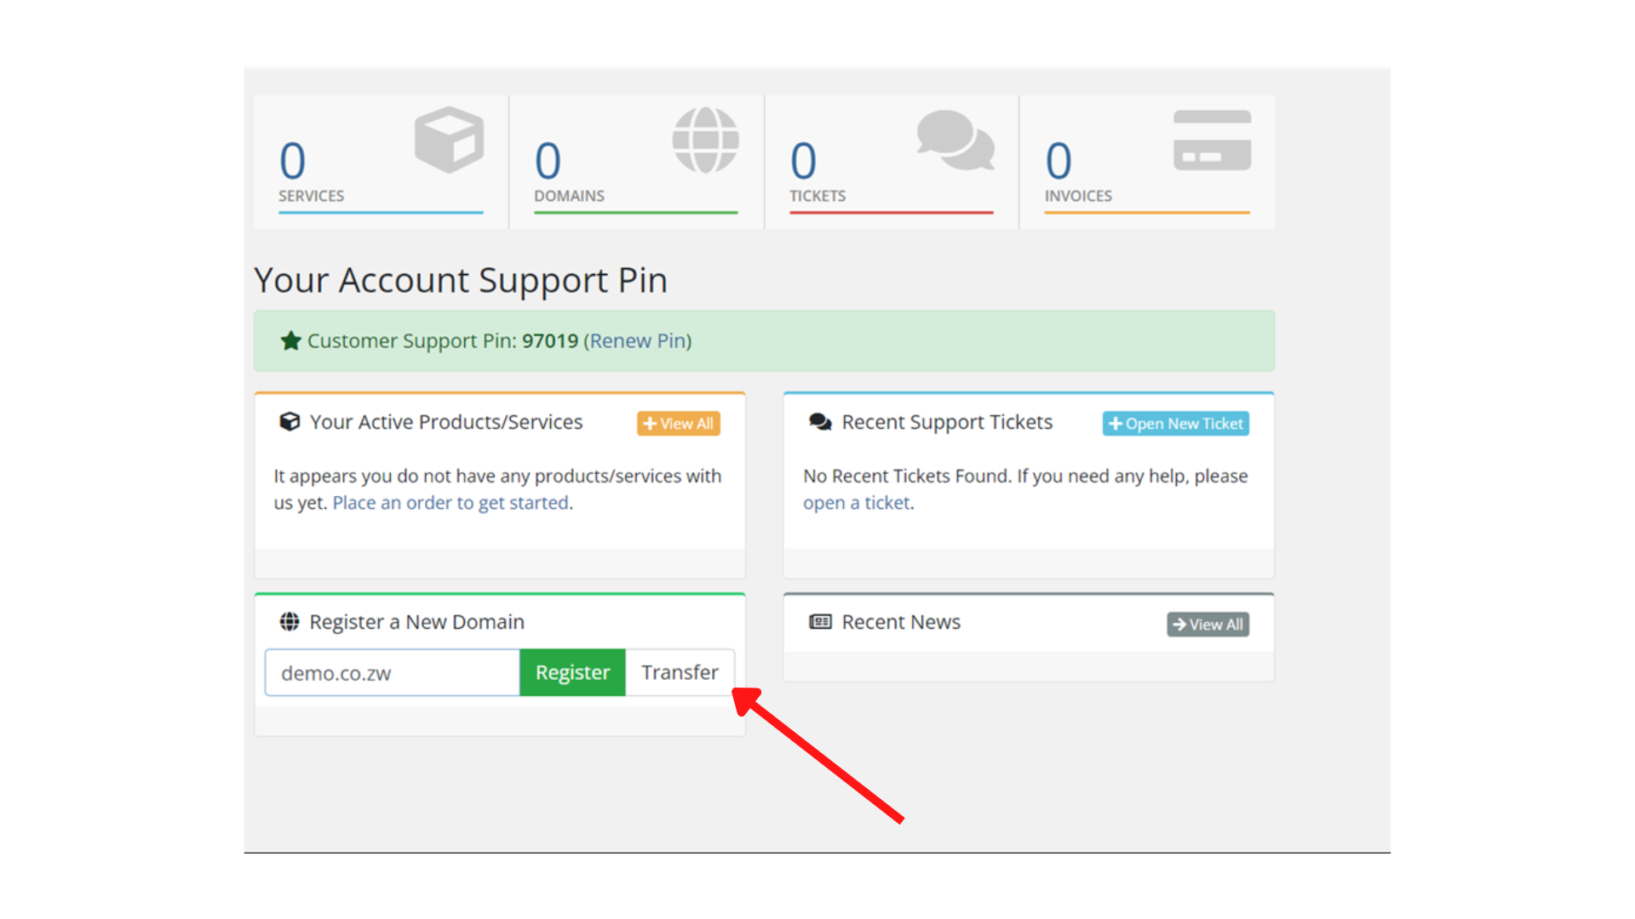Click the Domains globe icon
1635x919 pixels.
[x=705, y=140]
